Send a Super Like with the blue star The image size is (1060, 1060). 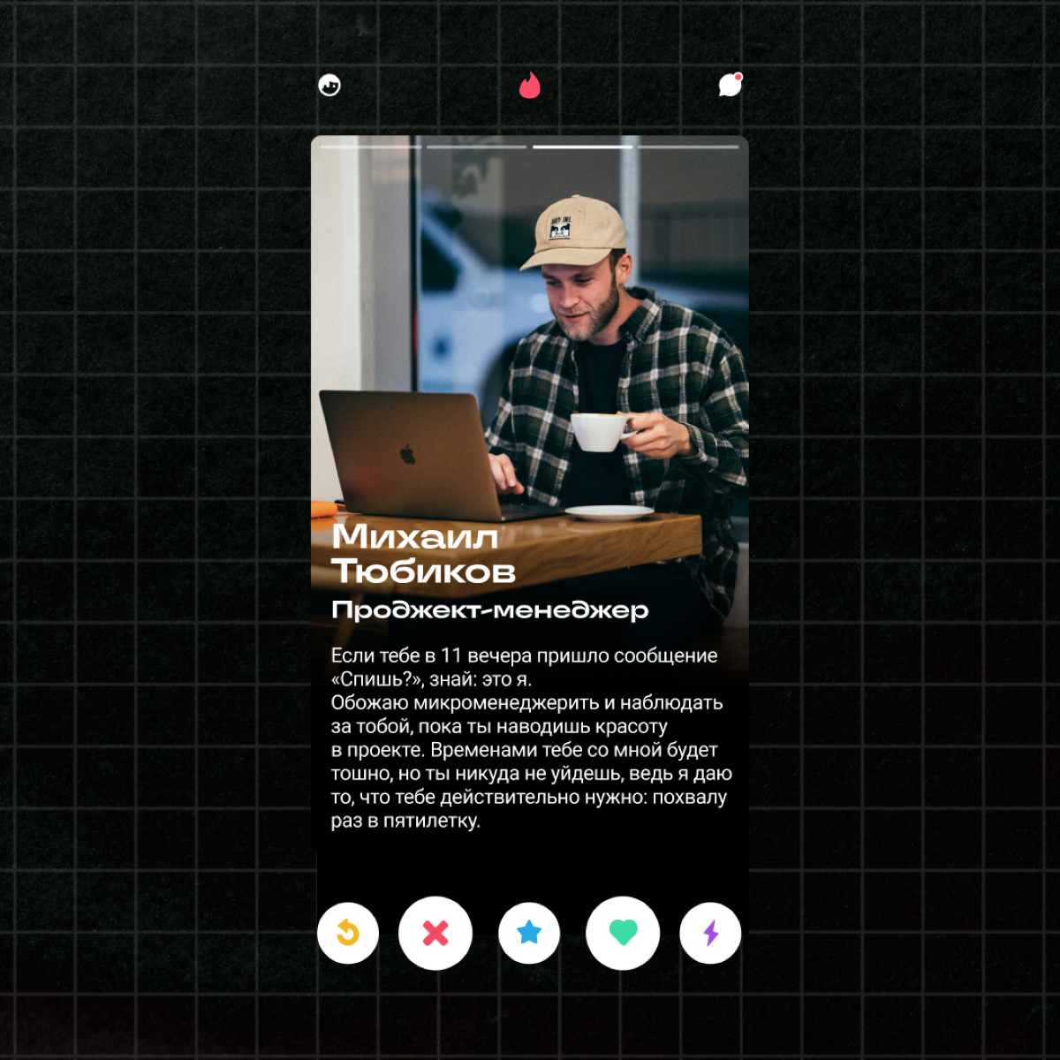(x=529, y=933)
